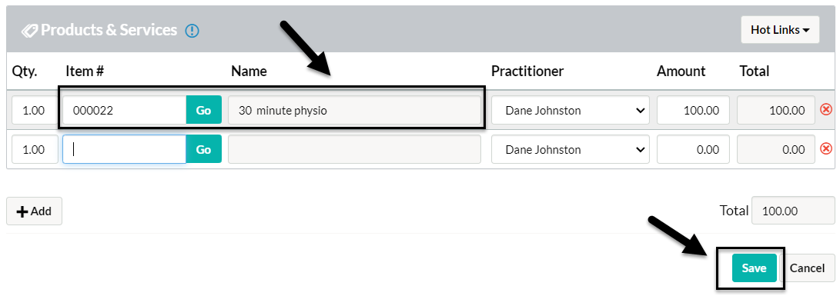Save the products and services
This screenshot has height=296, width=840.
click(x=754, y=268)
